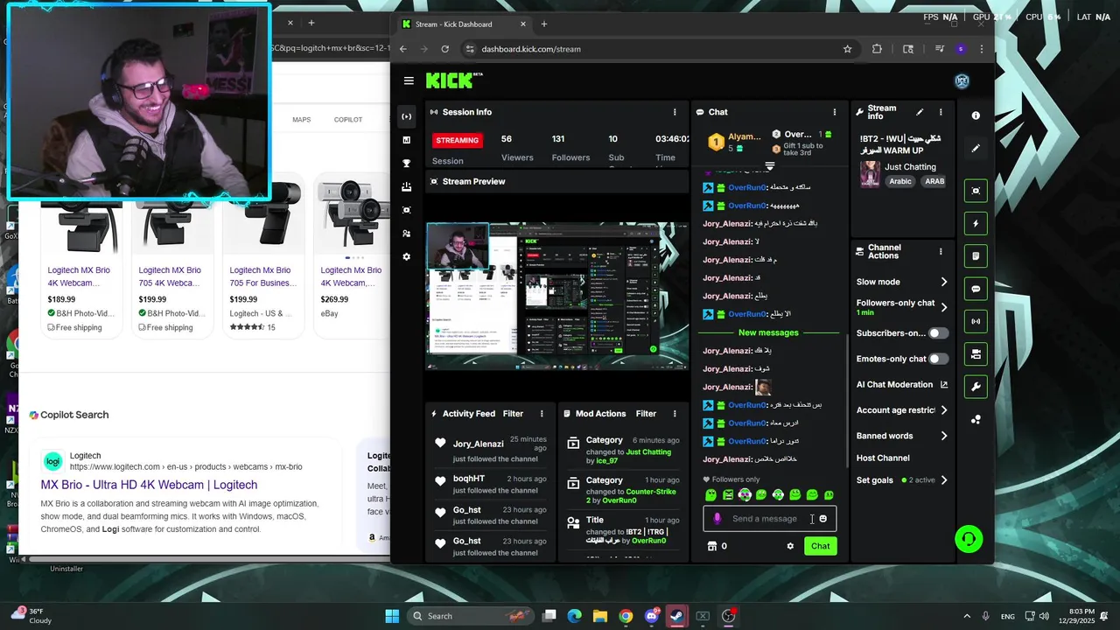Open chat settings gear next to Chat button

click(x=790, y=546)
